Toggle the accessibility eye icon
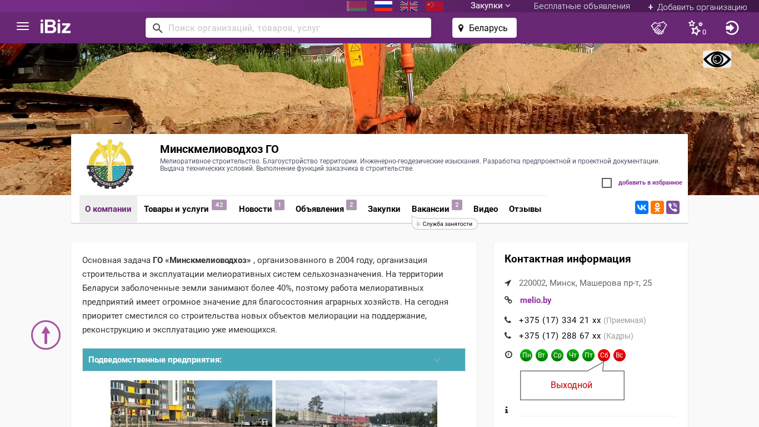The image size is (759, 427). [717, 59]
